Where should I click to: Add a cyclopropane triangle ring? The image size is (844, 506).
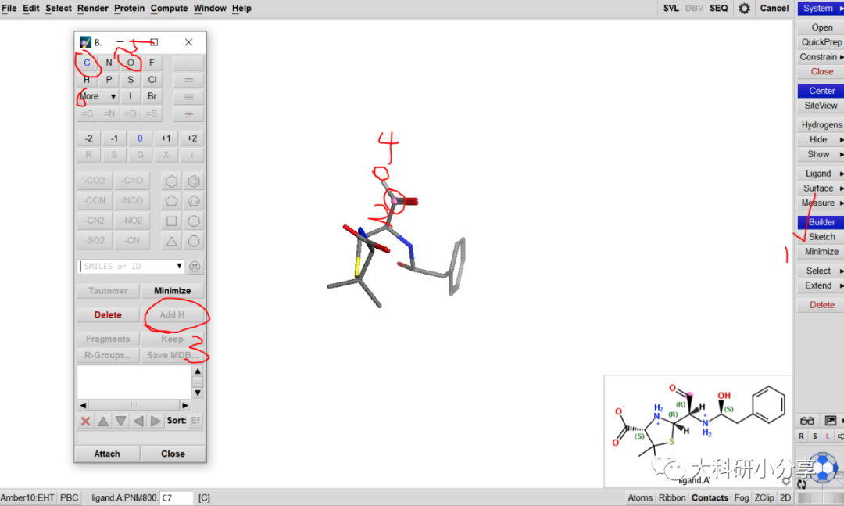tap(171, 241)
